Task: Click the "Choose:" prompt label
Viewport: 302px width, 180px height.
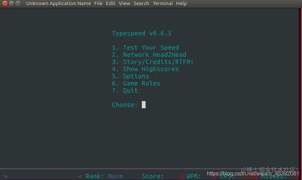Action: point(125,105)
